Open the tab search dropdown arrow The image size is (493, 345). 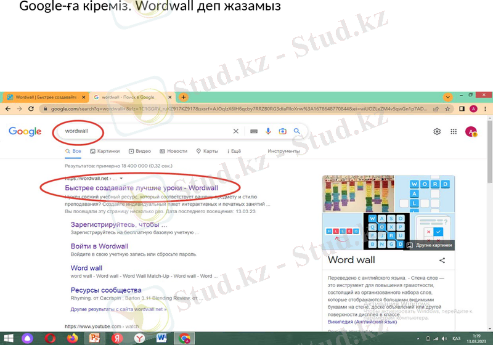448,97
